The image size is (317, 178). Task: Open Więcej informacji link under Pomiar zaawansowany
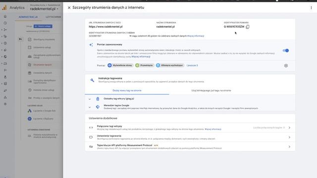[x=141, y=57]
